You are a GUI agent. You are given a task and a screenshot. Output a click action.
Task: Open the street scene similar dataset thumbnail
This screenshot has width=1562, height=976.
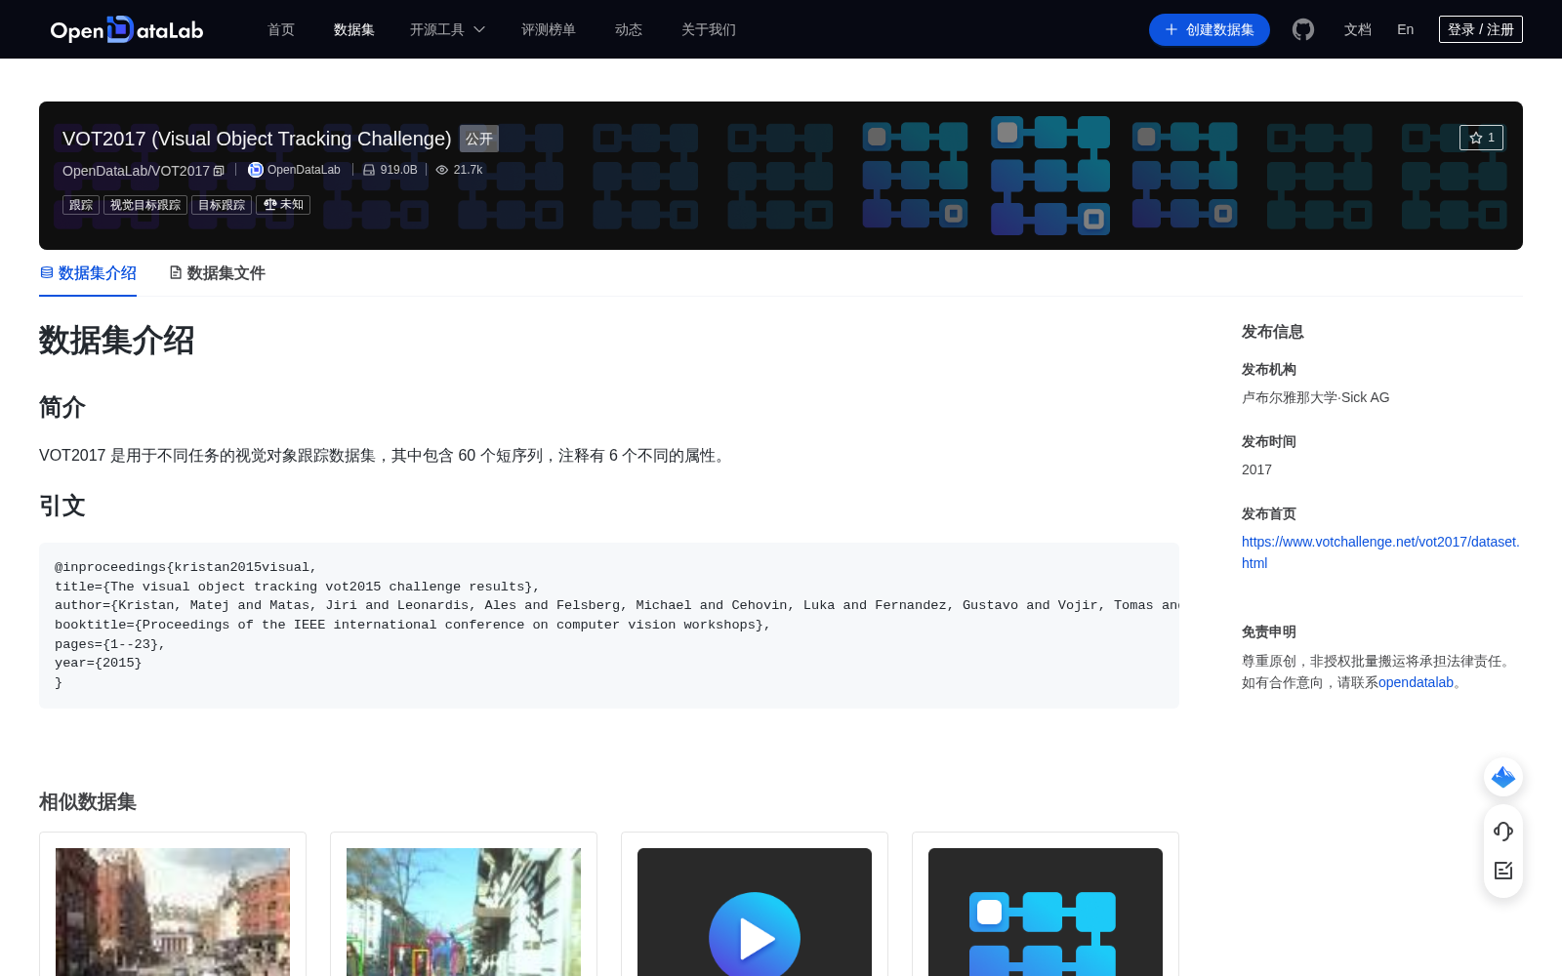464,912
